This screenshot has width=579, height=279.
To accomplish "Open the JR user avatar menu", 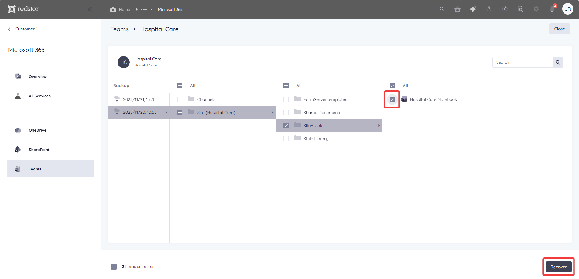I will point(568,9).
